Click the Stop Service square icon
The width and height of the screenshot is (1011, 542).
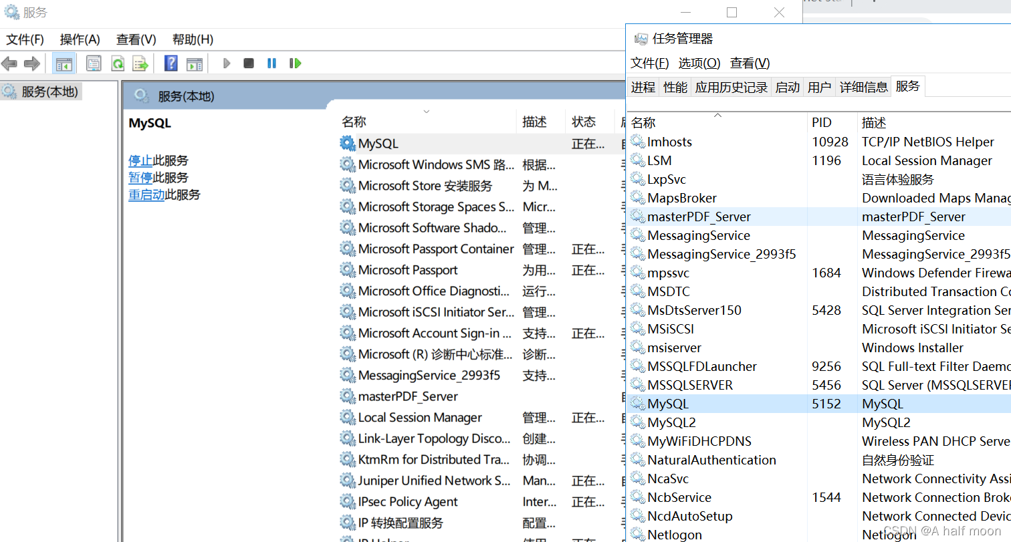click(x=249, y=63)
